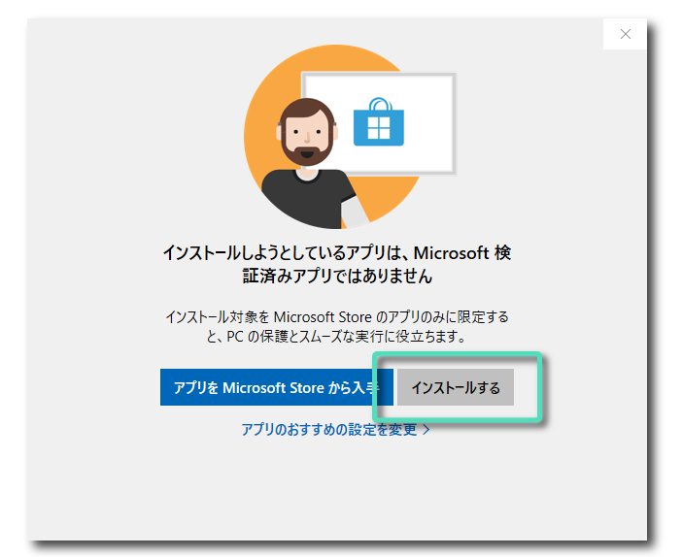Choose アプリを Microsoft Store から入手 button

pyautogui.click(x=277, y=387)
